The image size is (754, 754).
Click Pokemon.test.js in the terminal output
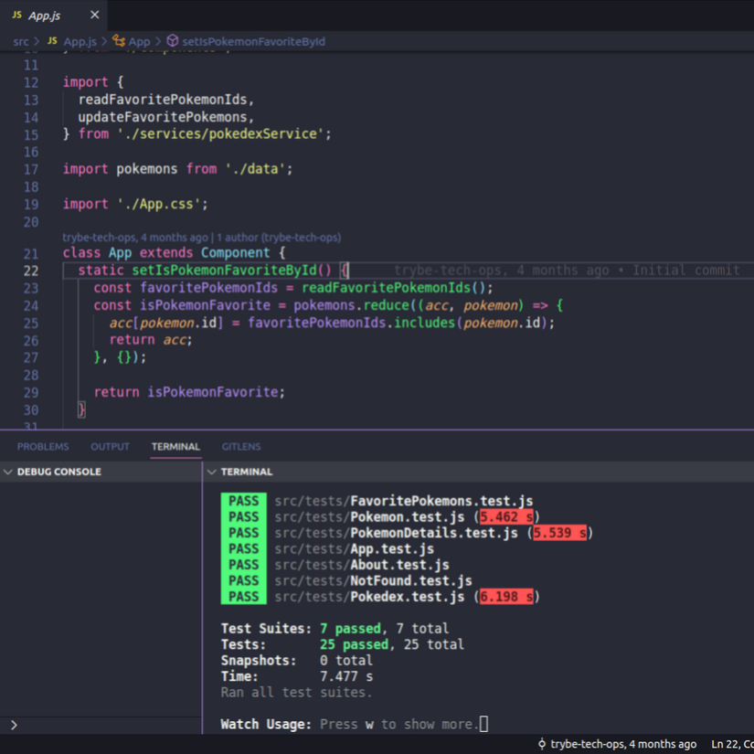(408, 517)
